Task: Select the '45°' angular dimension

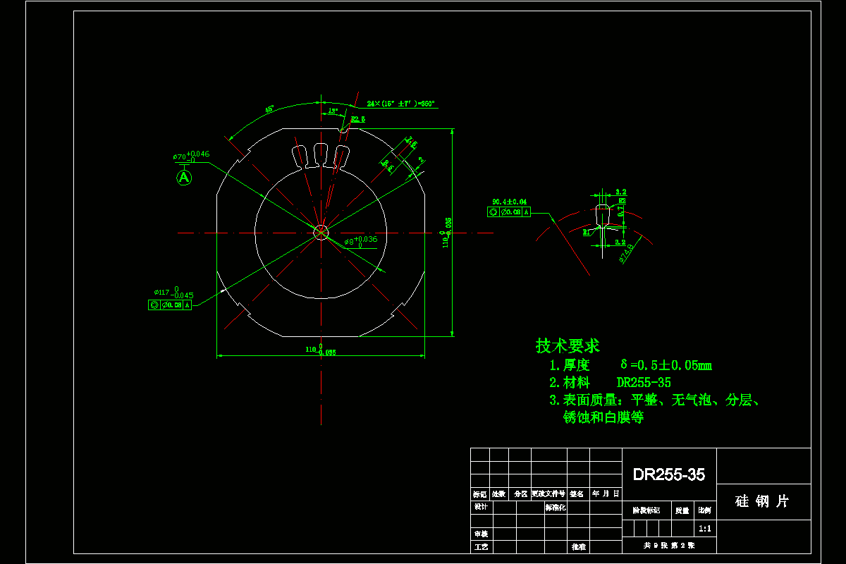Action: click(269, 109)
